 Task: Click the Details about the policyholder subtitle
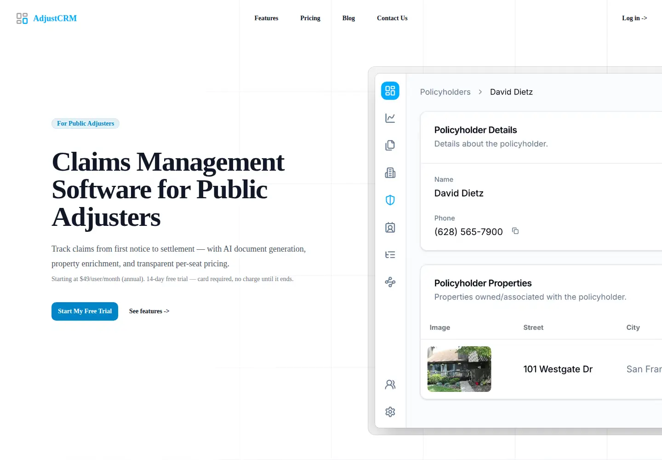pos(491,144)
